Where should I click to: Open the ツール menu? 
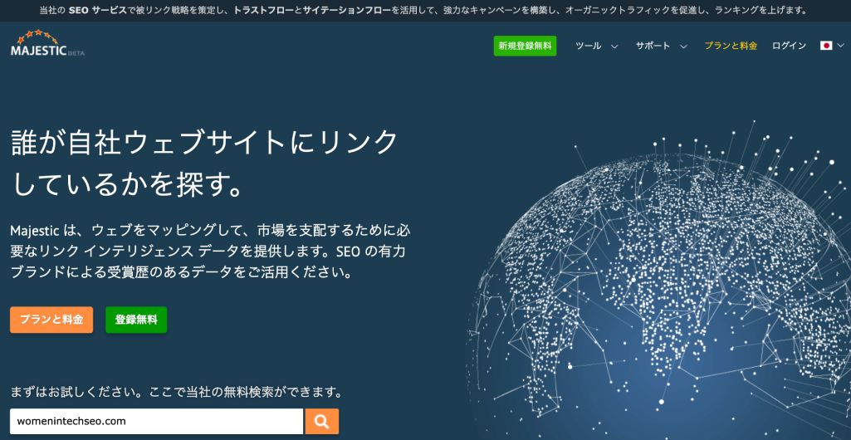[x=589, y=46]
